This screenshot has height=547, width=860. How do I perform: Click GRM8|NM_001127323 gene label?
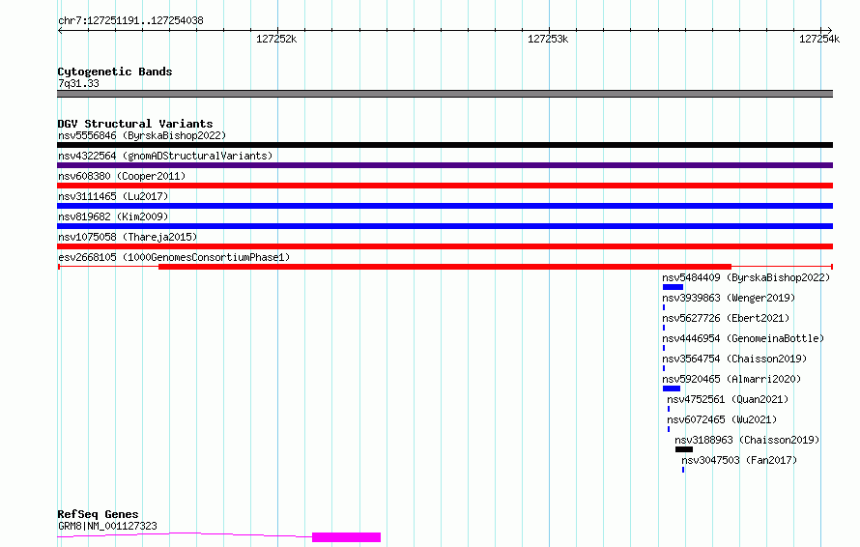(107, 526)
